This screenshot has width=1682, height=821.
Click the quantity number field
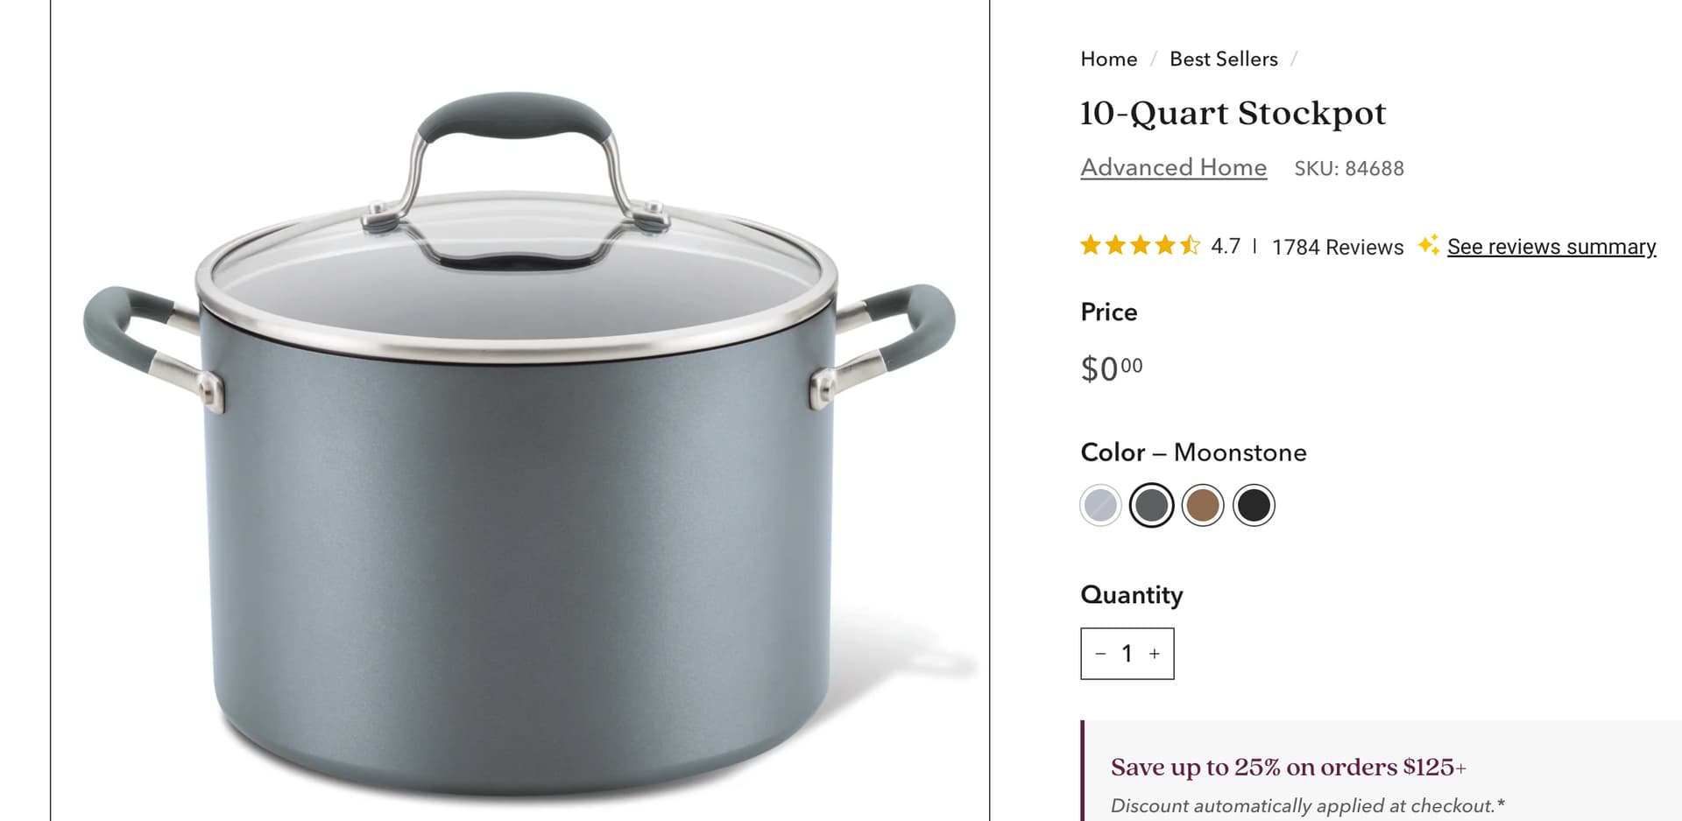coord(1127,654)
